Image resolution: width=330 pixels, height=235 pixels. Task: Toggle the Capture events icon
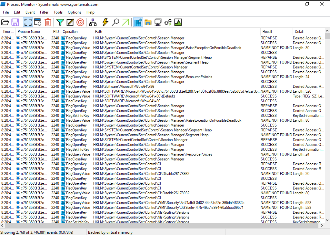28,22
